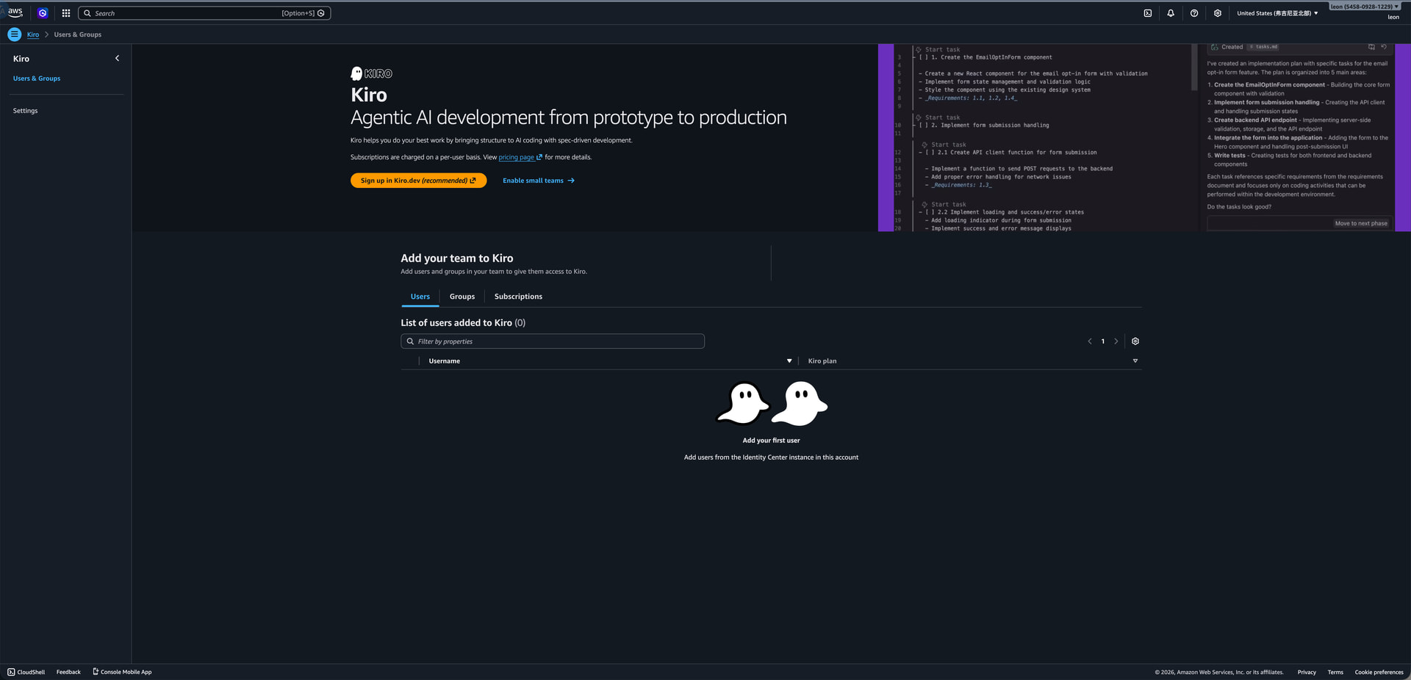Open the United States region dropdown

(1277, 13)
